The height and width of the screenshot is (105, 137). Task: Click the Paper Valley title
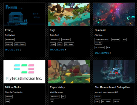click(x=57, y=87)
